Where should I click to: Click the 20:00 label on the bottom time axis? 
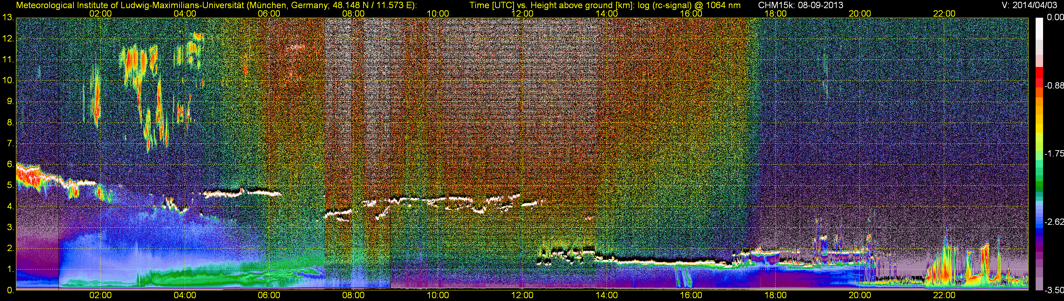[860, 295]
